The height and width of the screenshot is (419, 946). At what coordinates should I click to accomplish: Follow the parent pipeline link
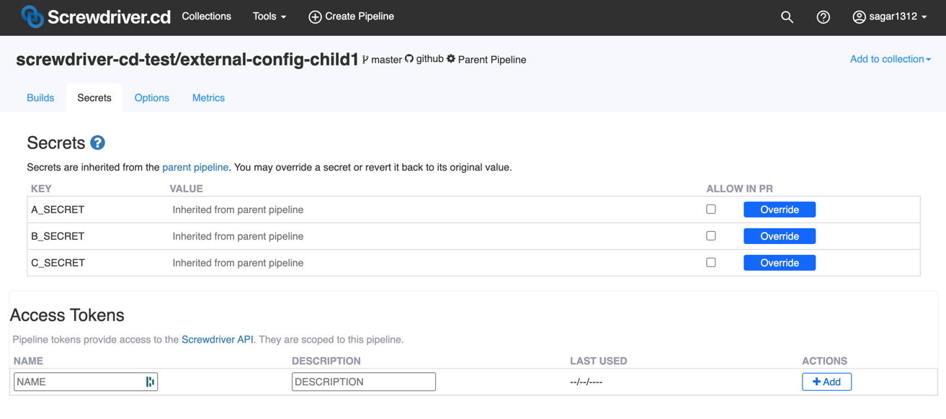coord(195,167)
